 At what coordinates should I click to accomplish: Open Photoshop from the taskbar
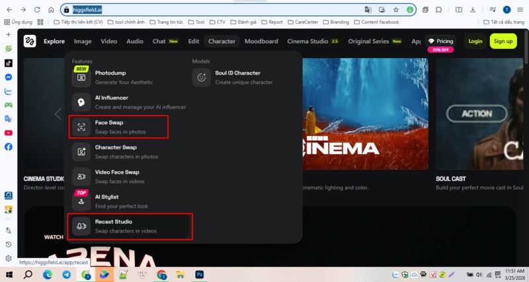(x=200, y=275)
